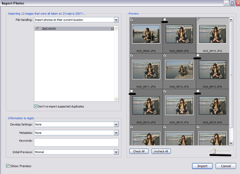240x174 pixels.
Task: Click the preview scrollbar down arrow
Action: 231,143
